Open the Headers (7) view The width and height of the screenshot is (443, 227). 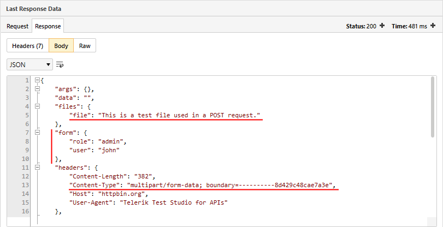pyautogui.click(x=28, y=46)
